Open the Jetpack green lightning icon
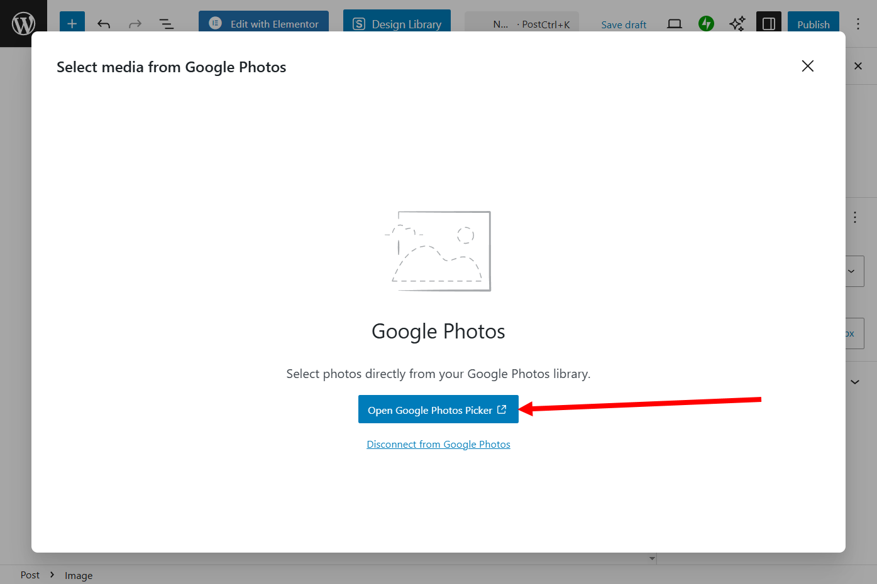 [x=706, y=24]
